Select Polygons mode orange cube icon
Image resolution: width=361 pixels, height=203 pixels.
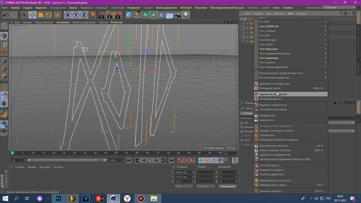click(4, 77)
